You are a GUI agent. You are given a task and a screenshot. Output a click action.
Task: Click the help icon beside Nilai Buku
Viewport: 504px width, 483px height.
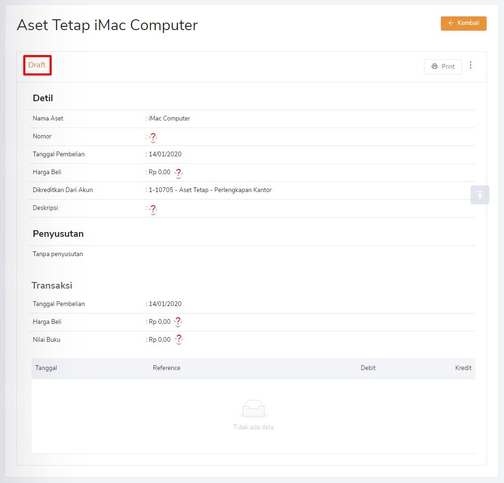(178, 340)
